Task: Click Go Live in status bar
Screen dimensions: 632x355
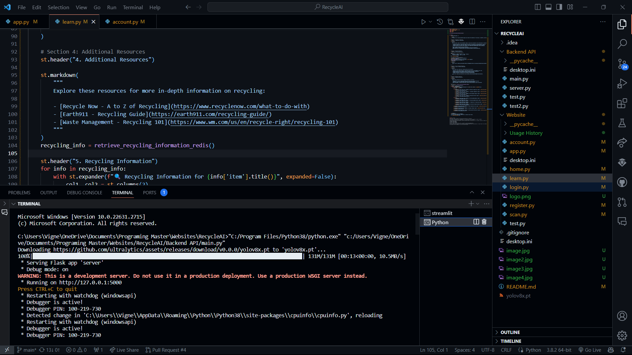Action: pyautogui.click(x=590, y=350)
